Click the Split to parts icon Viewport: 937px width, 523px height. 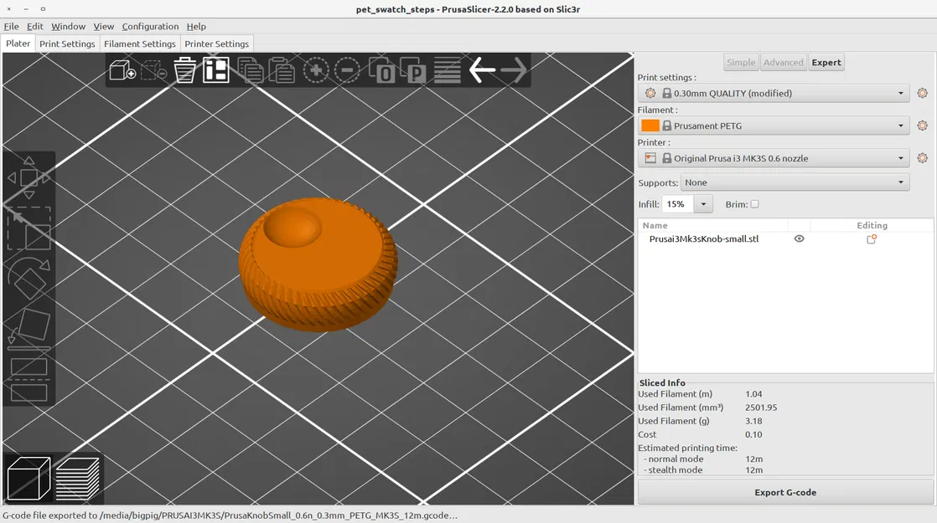[412, 70]
